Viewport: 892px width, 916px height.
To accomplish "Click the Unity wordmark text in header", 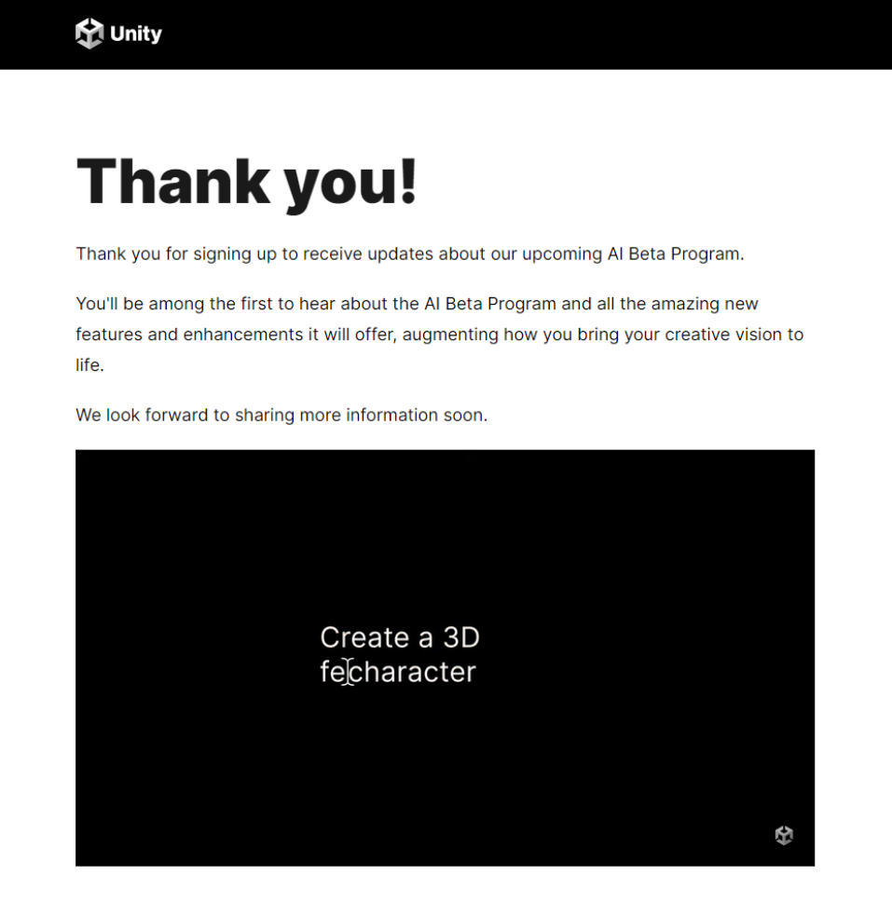I will pos(136,34).
